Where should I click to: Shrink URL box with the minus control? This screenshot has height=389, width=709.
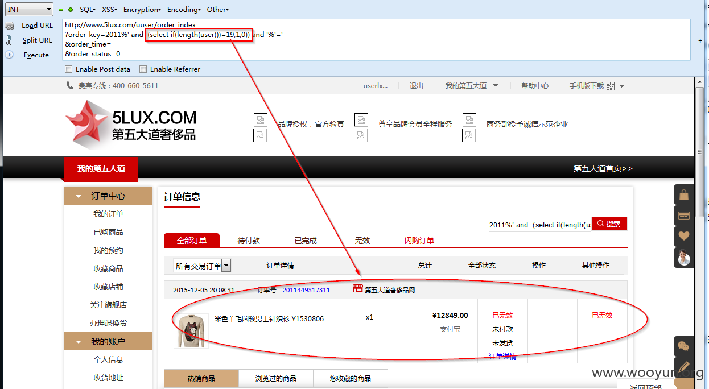click(x=700, y=26)
